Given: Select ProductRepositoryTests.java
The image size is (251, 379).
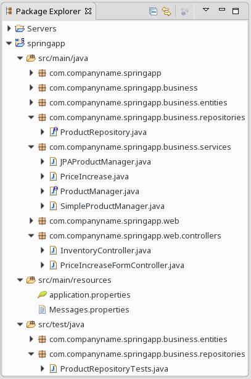Looking at the screenshot, I should coord(114,369).
